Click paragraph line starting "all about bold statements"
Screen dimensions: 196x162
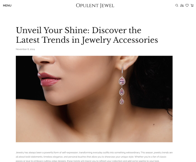pos(91,157)
